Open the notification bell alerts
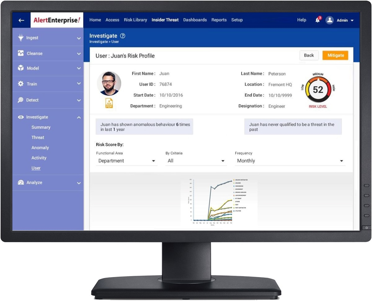Screen dimensions: 372x301 point(317,20)
